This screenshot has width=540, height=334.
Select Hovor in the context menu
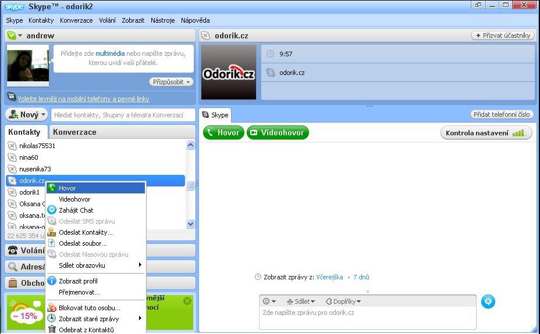click(95, 188)
